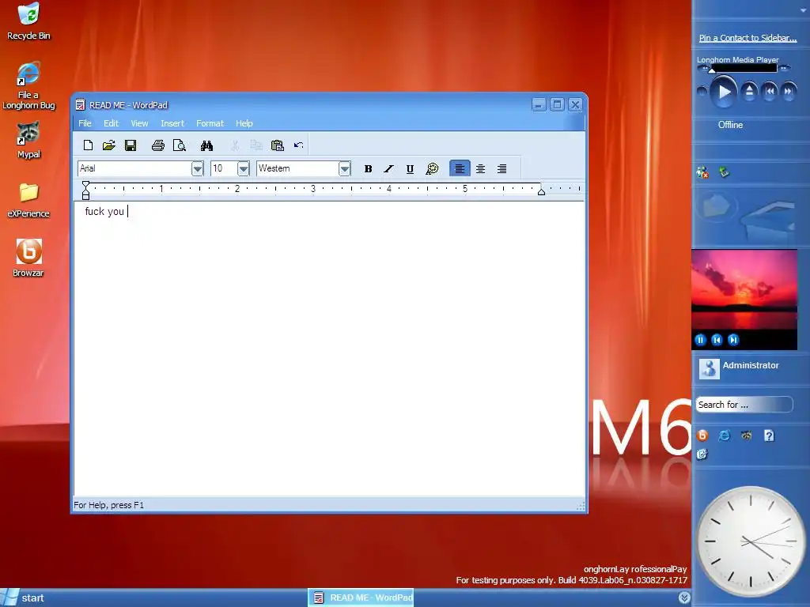The image size is (810, 607).
Task: Click next track in Longhorn Media Player
Action: pyautogui.click(x=789, y=92)
